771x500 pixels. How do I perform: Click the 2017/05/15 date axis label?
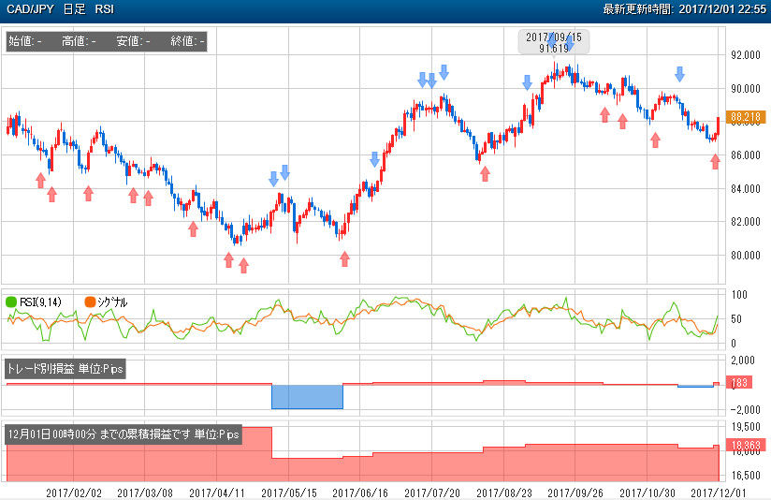tap(288, 493)
